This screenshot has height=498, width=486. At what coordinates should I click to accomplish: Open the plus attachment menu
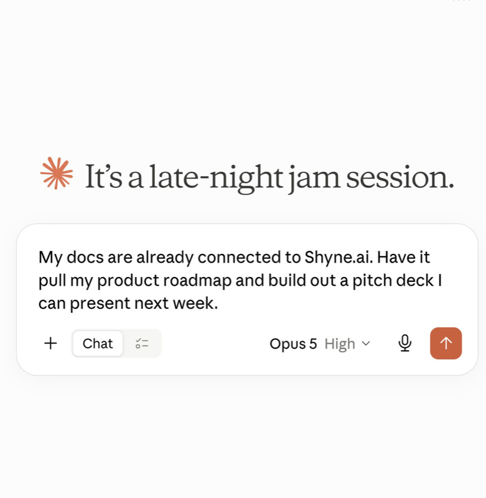pyautogui.click(x=50, y=344)
